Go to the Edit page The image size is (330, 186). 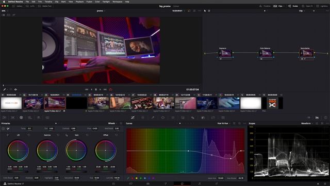tap(148, 184)
